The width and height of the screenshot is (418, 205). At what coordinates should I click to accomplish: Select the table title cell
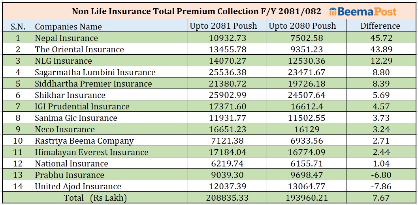pyautogui.click(x=197, y=11)
